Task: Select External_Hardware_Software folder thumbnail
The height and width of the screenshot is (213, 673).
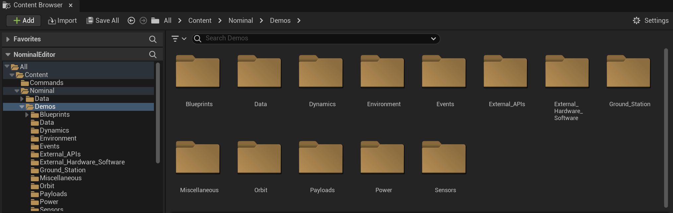Action: coord(567,71)
